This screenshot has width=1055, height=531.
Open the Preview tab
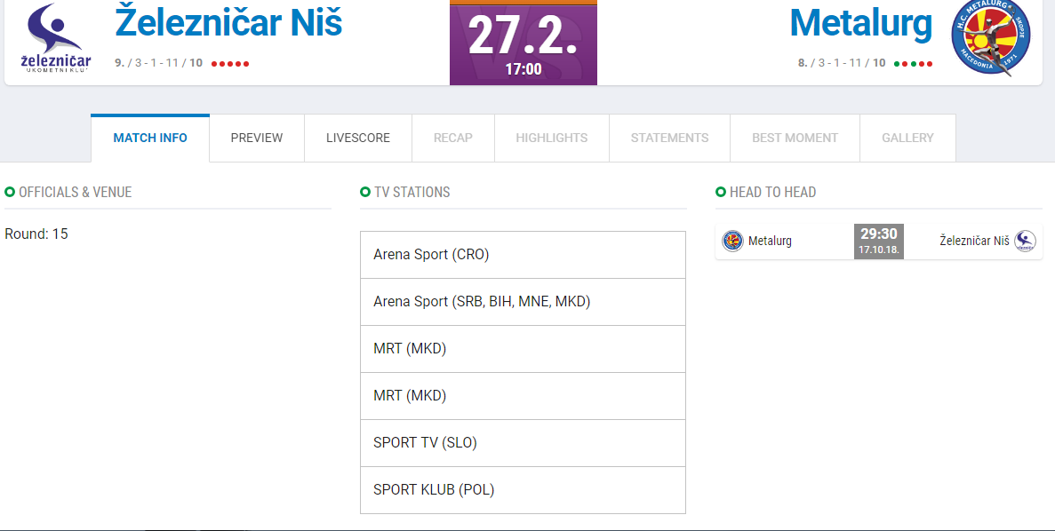pyautogui.click(x=257, y=138)
